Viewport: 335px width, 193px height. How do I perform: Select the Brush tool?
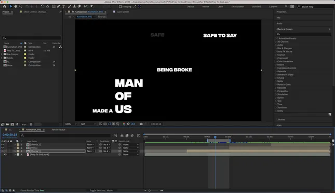point(70,6)
